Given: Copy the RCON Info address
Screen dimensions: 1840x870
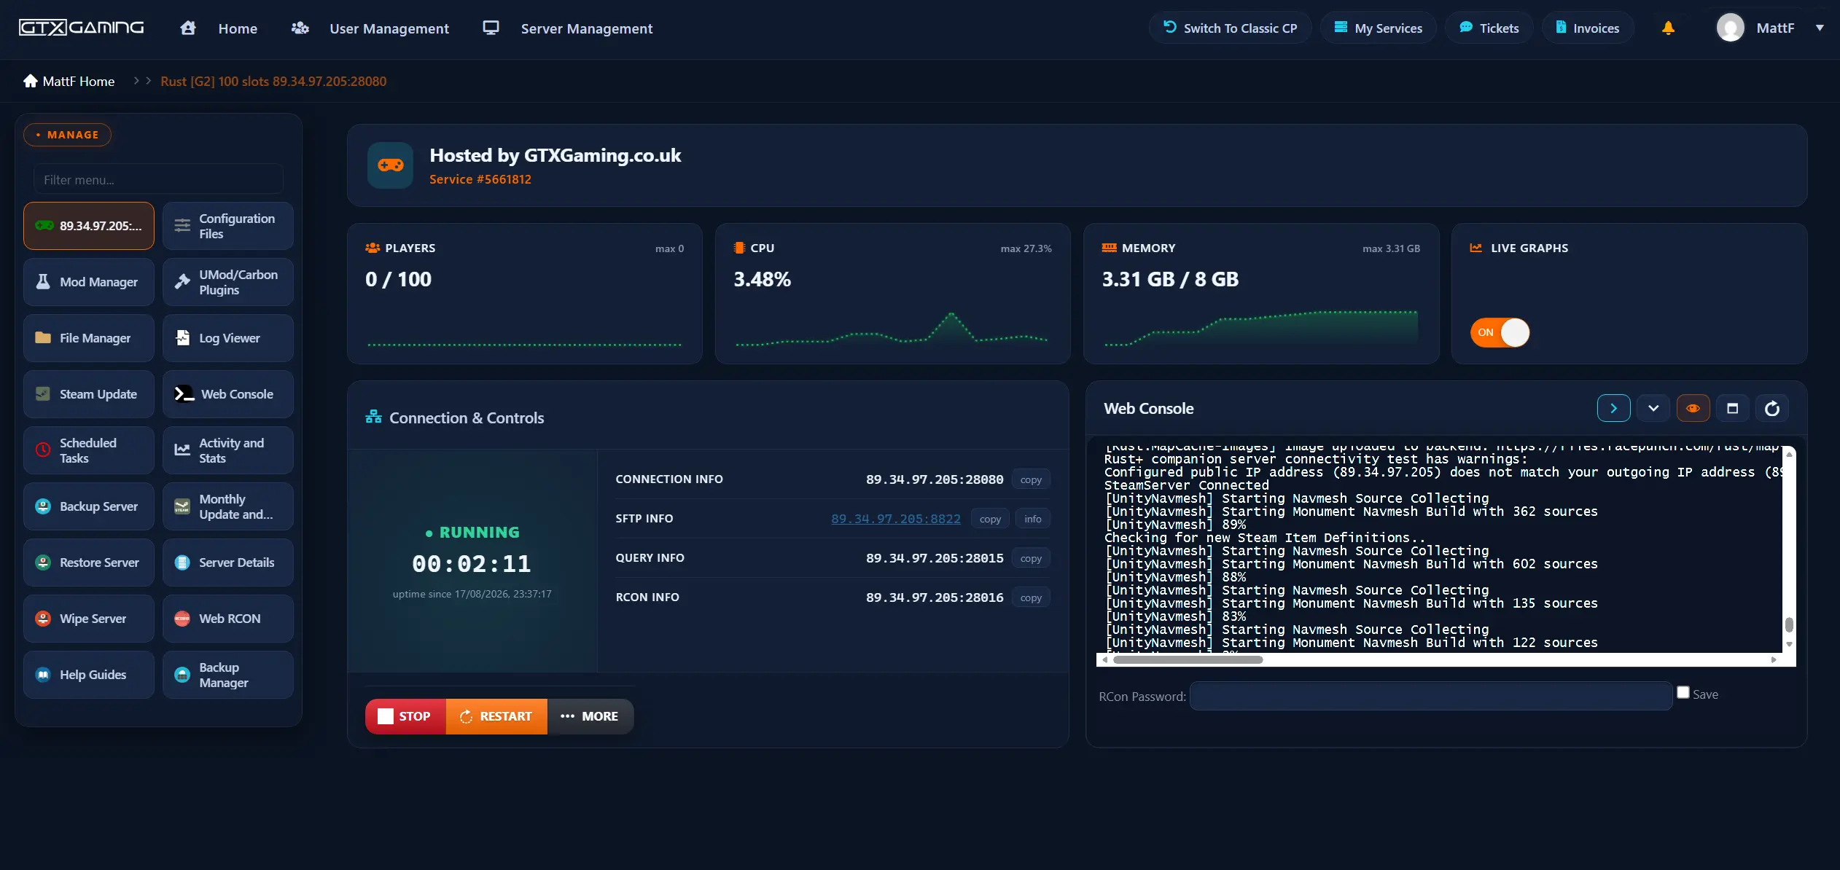Looking at the screenshot, I should pos(1031,597).
